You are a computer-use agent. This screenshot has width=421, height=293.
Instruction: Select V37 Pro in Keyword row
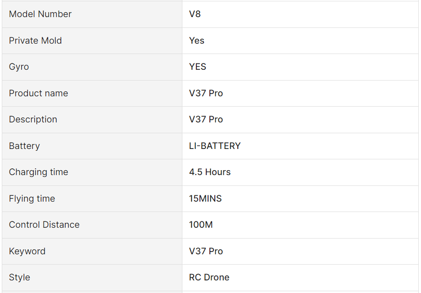coord(206,251)
